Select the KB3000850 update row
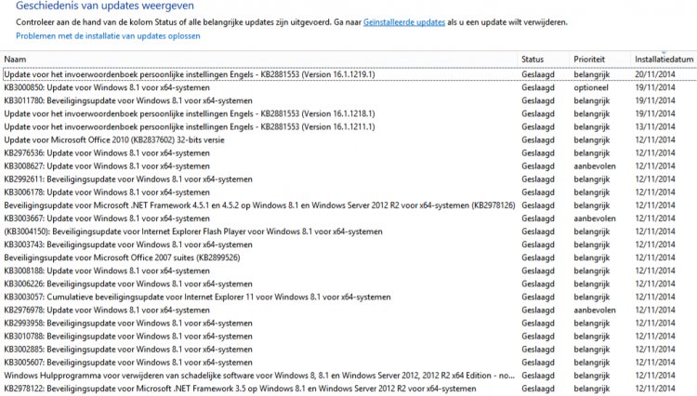The image size is (697, 396). pos(348,87)
